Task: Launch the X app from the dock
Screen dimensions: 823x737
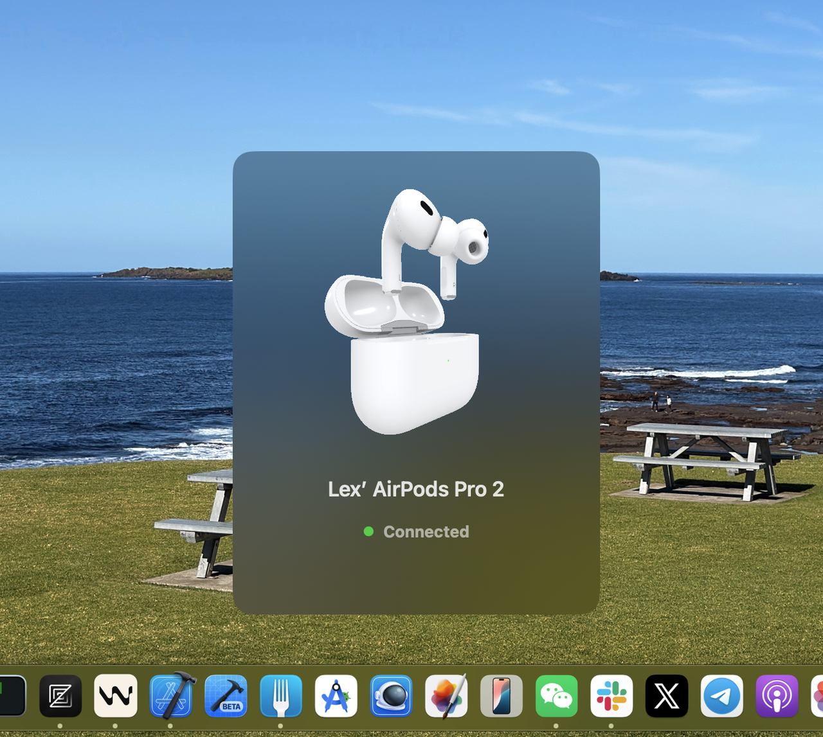Action: [667, 696]
